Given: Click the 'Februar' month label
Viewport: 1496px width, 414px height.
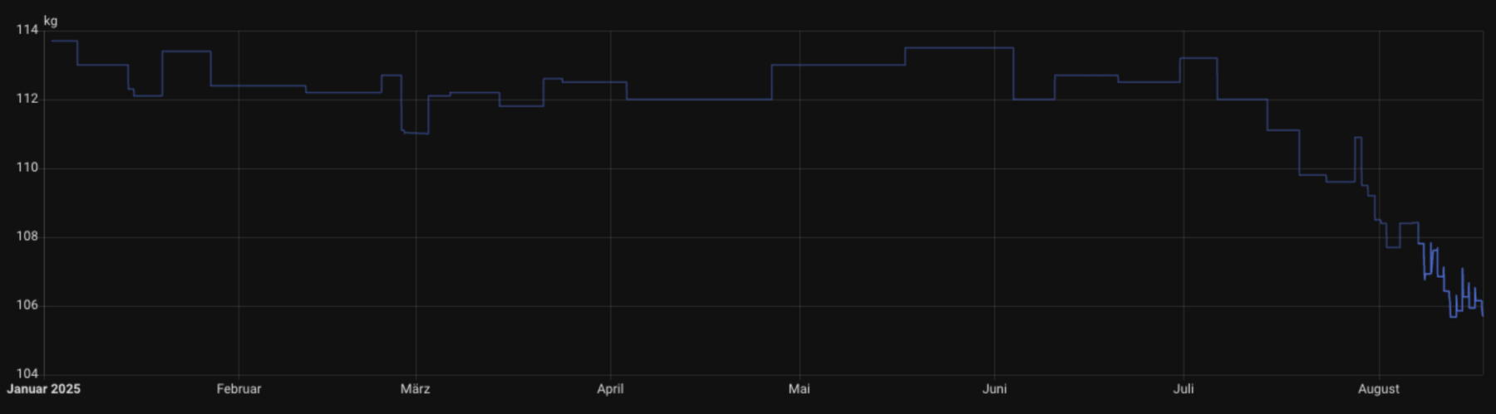Looking at the screenshot, I should tap(239, 388).
